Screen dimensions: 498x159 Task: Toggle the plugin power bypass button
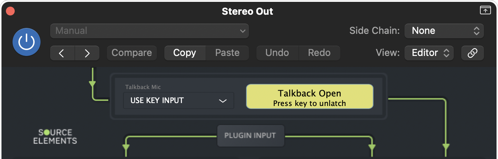(26, 42)
